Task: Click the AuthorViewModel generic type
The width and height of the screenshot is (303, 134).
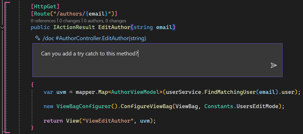Action: (135, 92)
